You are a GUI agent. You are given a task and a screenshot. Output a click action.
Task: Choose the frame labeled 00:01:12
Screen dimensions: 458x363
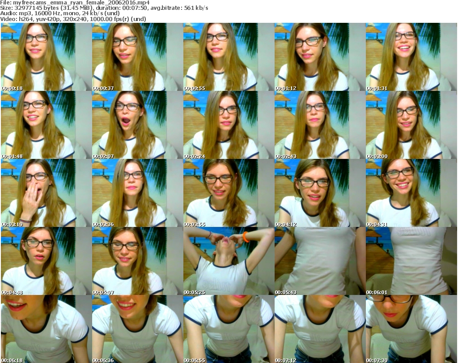click(x=320, y=57)
